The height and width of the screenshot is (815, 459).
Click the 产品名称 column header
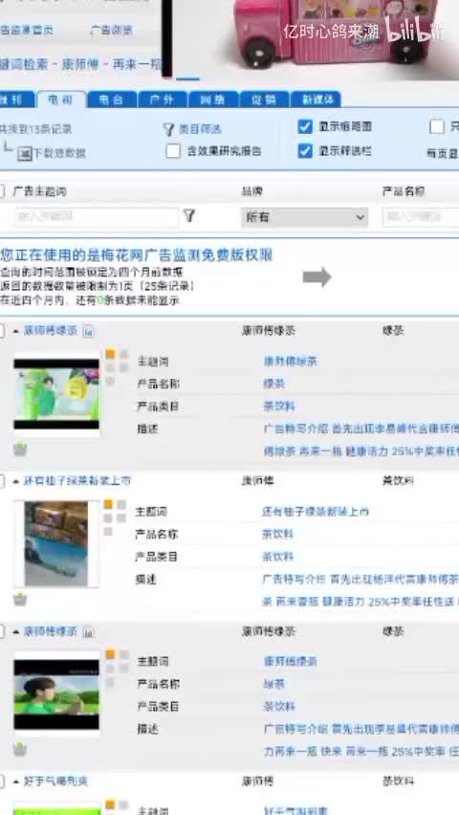pyautogui.click(x=404, y=191)
